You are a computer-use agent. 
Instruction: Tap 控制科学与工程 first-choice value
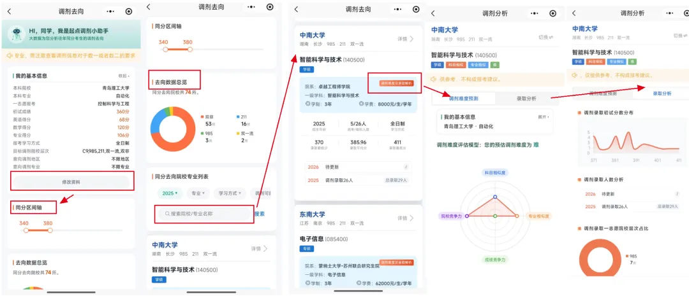click(x=113, y=104)
